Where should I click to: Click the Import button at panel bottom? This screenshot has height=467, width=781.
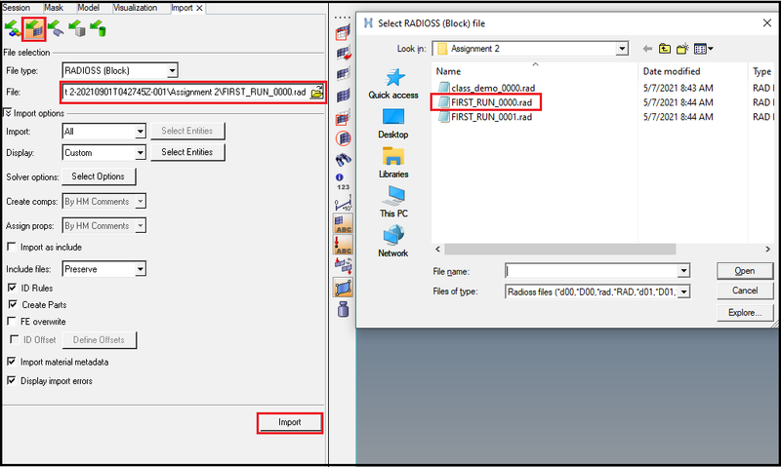(289, 422)
